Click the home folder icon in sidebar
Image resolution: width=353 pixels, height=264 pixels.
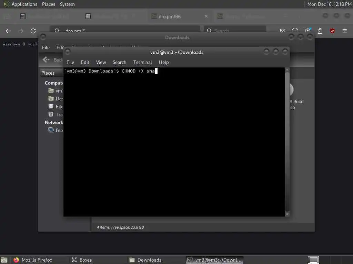(x=51, y=91)
